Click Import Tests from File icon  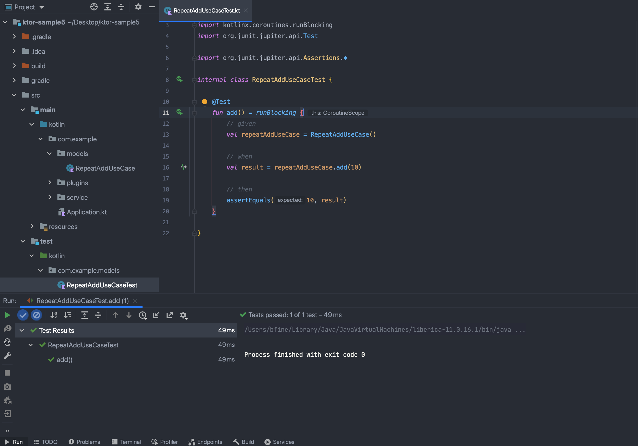156,315
